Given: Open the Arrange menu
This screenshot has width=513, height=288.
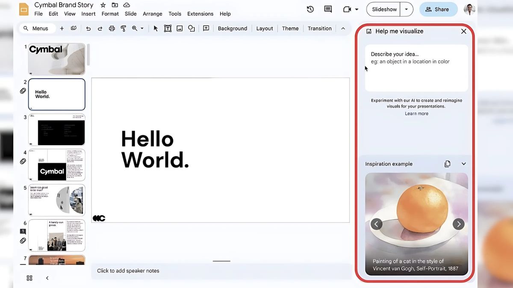Looking at the screenshot, I should [153, 14].
